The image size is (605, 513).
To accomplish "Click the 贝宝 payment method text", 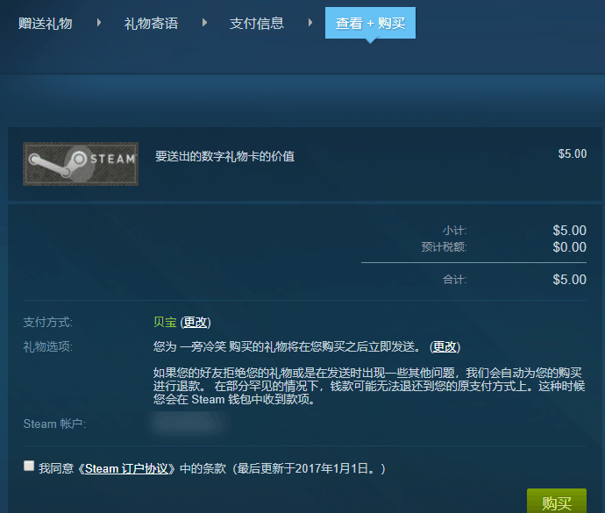I will pyautogui.click(x=165, y=322).
